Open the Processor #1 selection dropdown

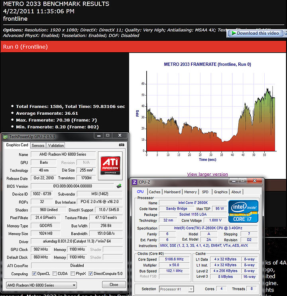pyautogui.click(x=176, y=289)
